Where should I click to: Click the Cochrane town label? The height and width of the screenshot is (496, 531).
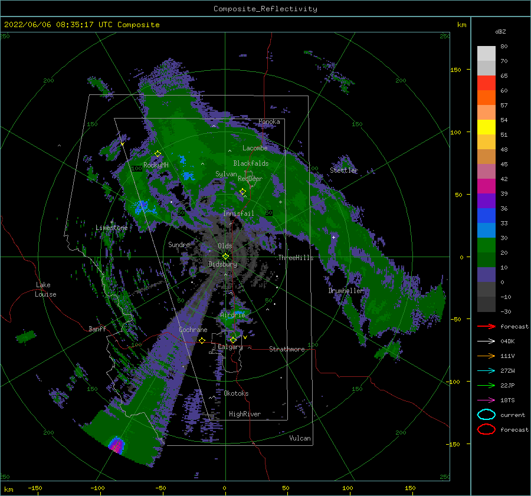pos(193,330)
